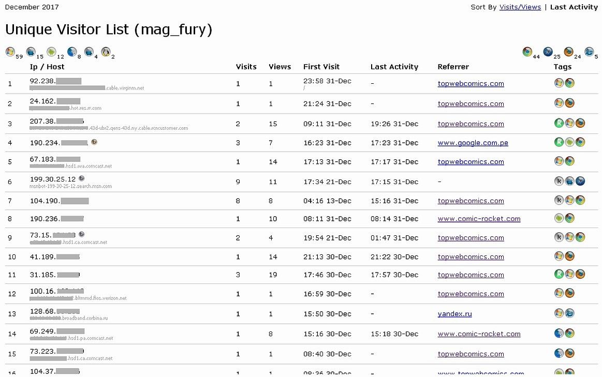Click the Safari browser icon showing 25
The width and height of the screenshot is (602, 377).
click(548, 51)
